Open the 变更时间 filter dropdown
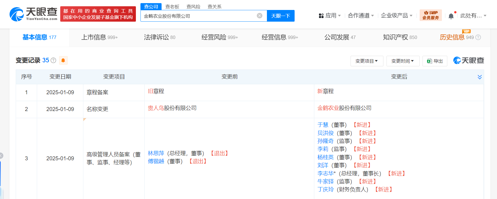Viewport: 497px width, 199px height. tap(403, 61)
